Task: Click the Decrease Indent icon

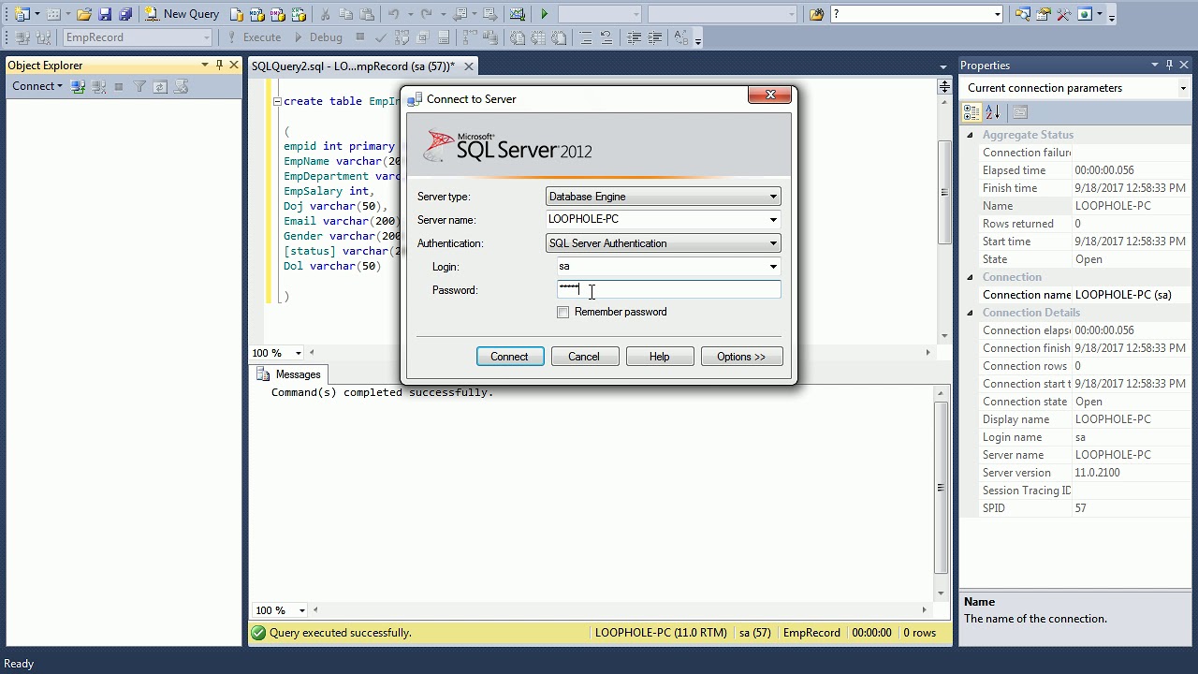Action: [634, 37]
